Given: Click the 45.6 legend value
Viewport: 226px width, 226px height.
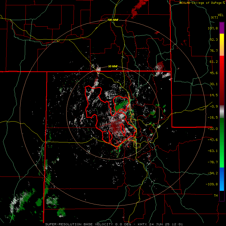Looking at the screenshot, I should pyautogui.click(x=214, y=73).
